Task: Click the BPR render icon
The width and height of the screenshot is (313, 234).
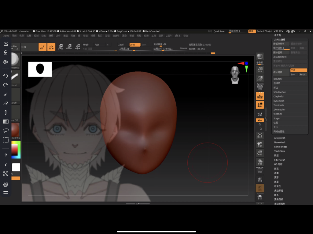Action: pyautogui.click(x=260, y=56)
